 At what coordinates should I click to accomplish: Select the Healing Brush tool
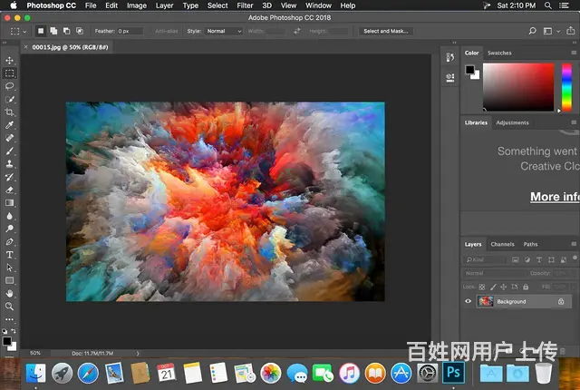(x=10, y=138)
